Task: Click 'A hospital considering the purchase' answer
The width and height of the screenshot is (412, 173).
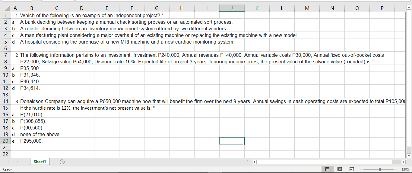Action: coord(127,42)
